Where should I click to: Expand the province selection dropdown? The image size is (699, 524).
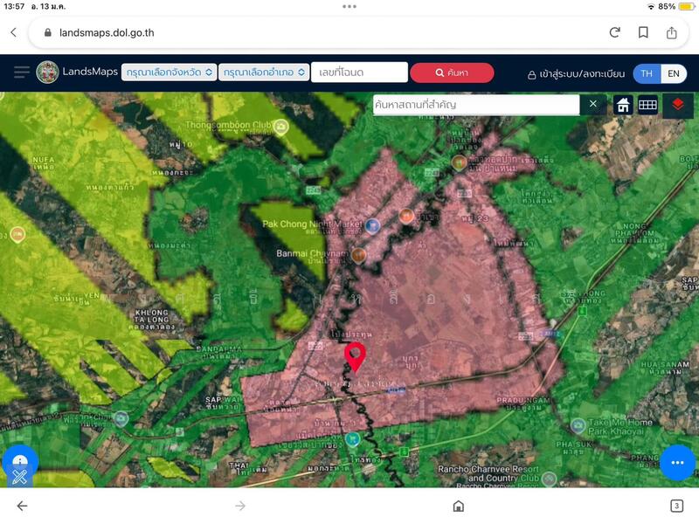[x=170, y=72]
